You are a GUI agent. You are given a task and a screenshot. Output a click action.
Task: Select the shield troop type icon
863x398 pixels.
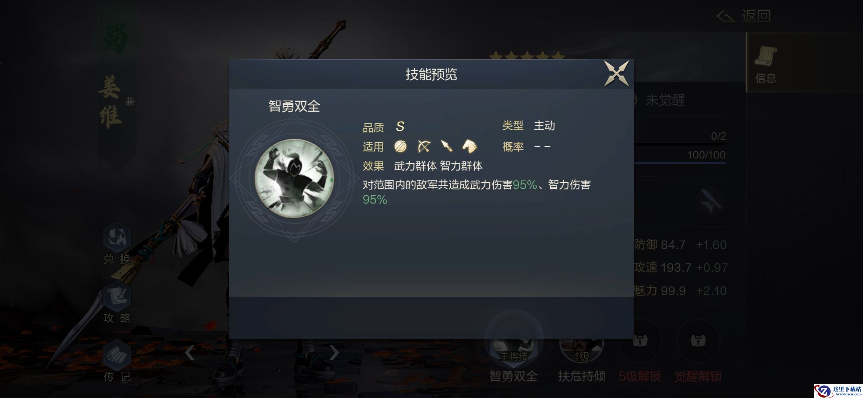click(x=400, y=147)
